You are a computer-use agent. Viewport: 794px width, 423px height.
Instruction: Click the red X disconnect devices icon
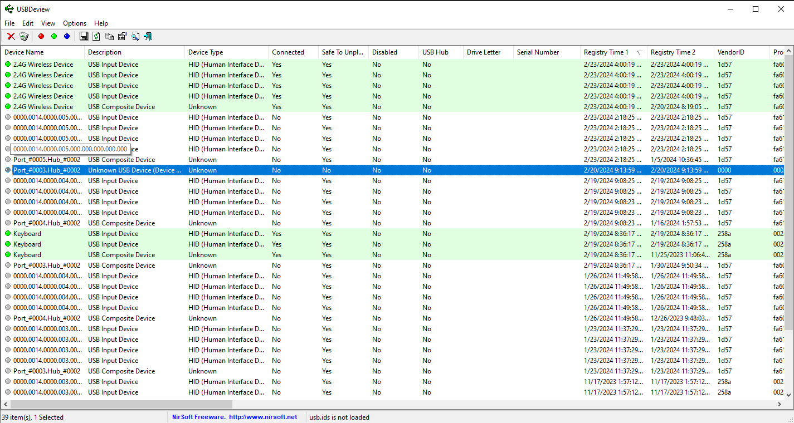11,36
